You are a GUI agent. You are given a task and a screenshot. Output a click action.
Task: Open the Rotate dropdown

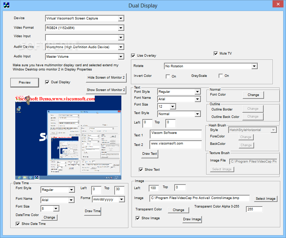click(x=254, y=66)
